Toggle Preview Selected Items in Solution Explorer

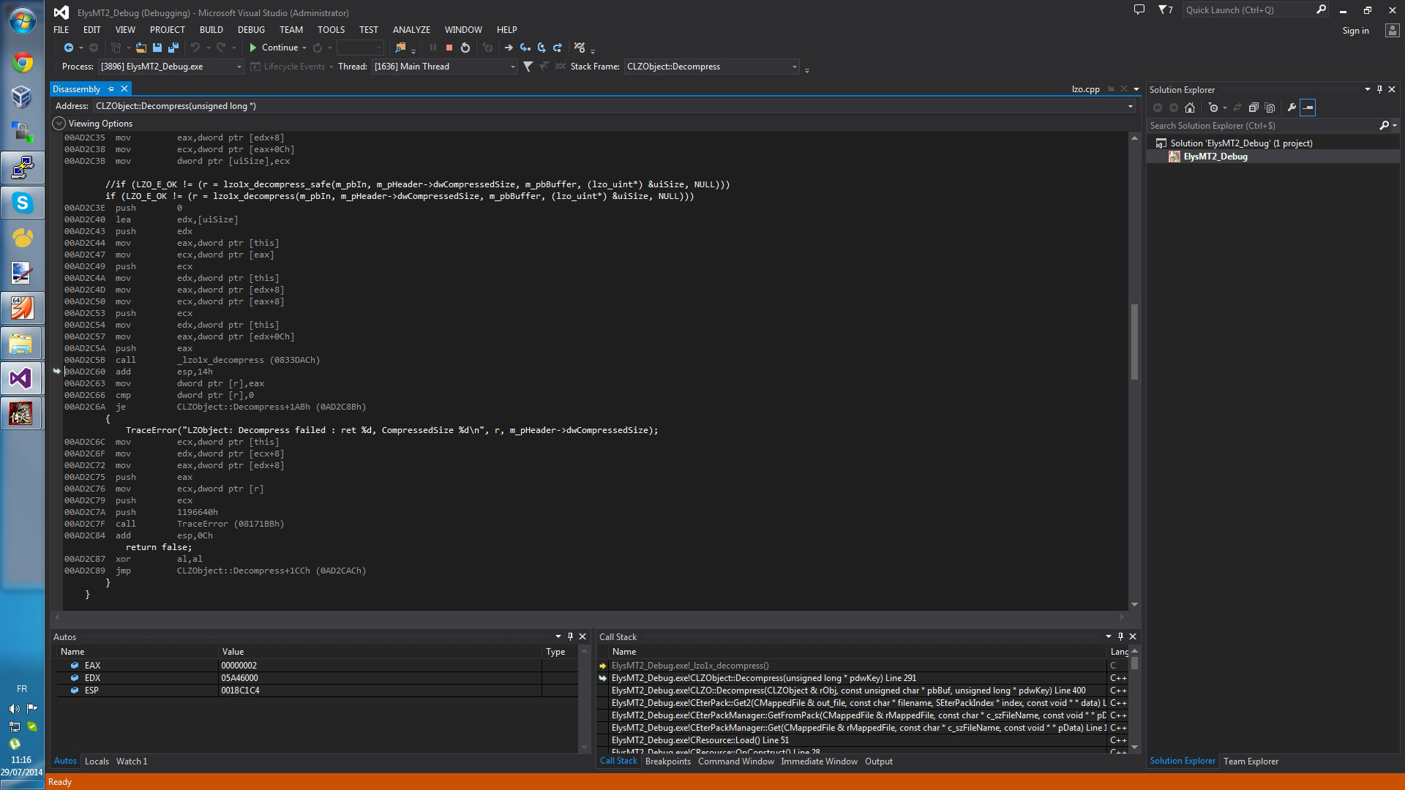tap(1308, 108)
